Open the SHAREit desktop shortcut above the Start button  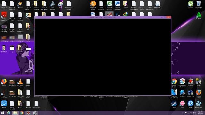[x=4, y=104]
